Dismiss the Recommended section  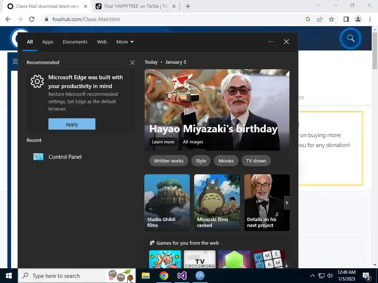133,63
